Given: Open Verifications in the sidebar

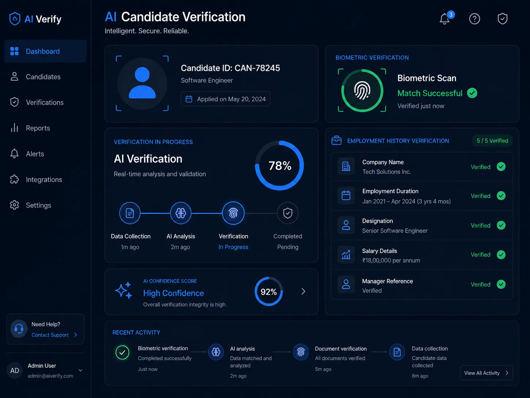Looking at the screenshot, I should pyautogui.click(x=45, y=102).
